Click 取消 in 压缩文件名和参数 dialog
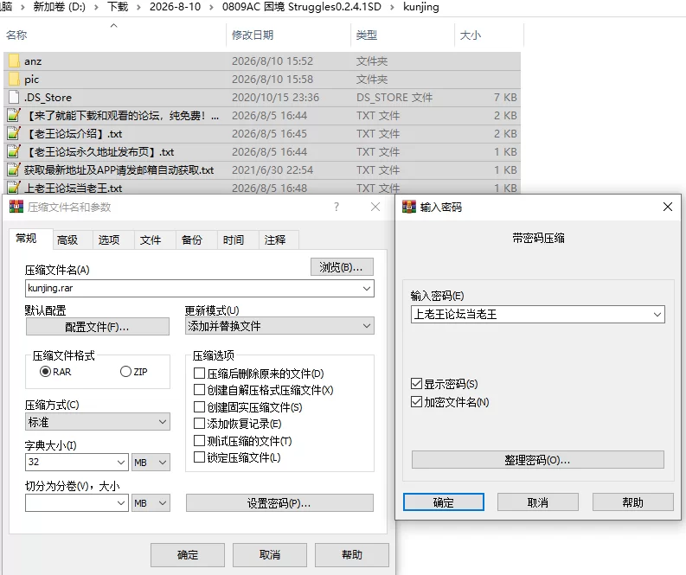Screen dimensions: 686x575 (x=270, y=555)
